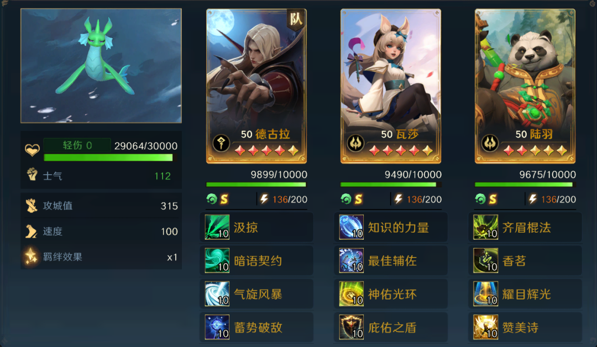Select the troop health bar 29064/30000
597x347 pixels.
pos(108,157)
